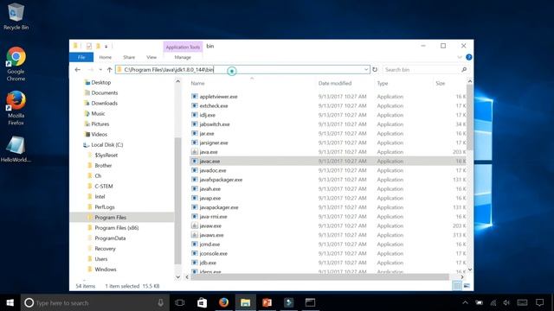The height and width of the screenshot is (311, 554).
Task: Select javac.exe in file list
Action: [209, 162]
